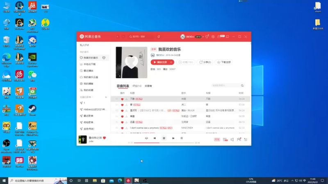Unlike the first song row's heart

[122, 99]
